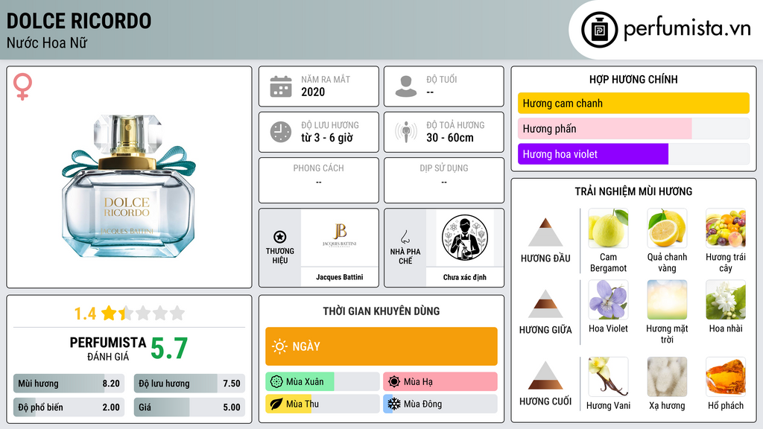Click the Độ lưu hương 7.50 score bar
Viewport: 763px width, 429px height.
click(x=189, y=384)
